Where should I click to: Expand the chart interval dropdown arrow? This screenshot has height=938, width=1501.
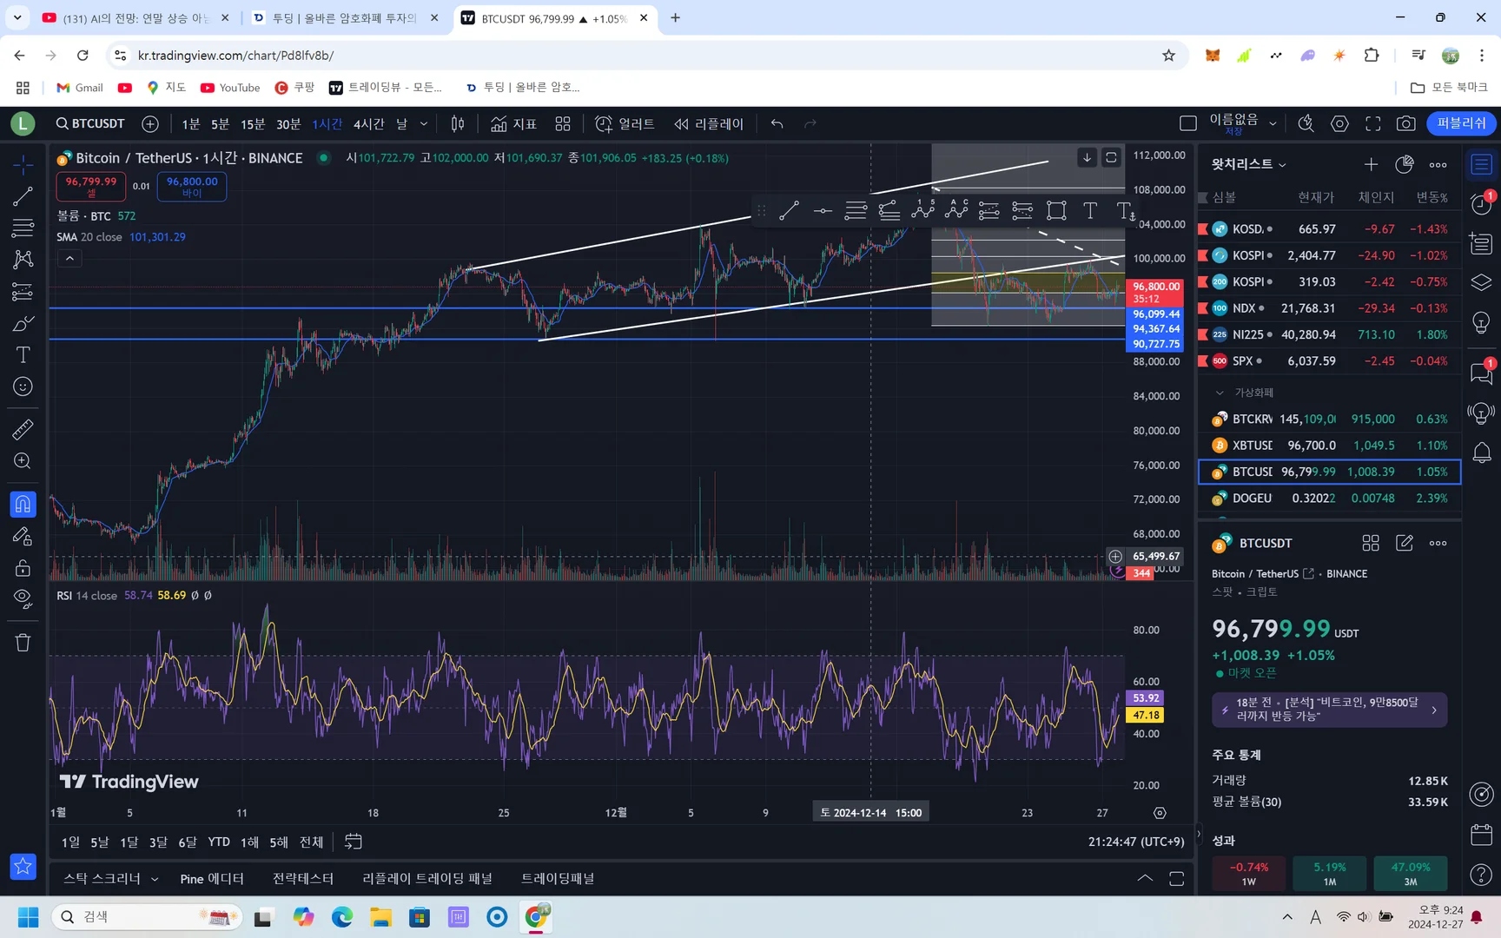click(424, 124)
